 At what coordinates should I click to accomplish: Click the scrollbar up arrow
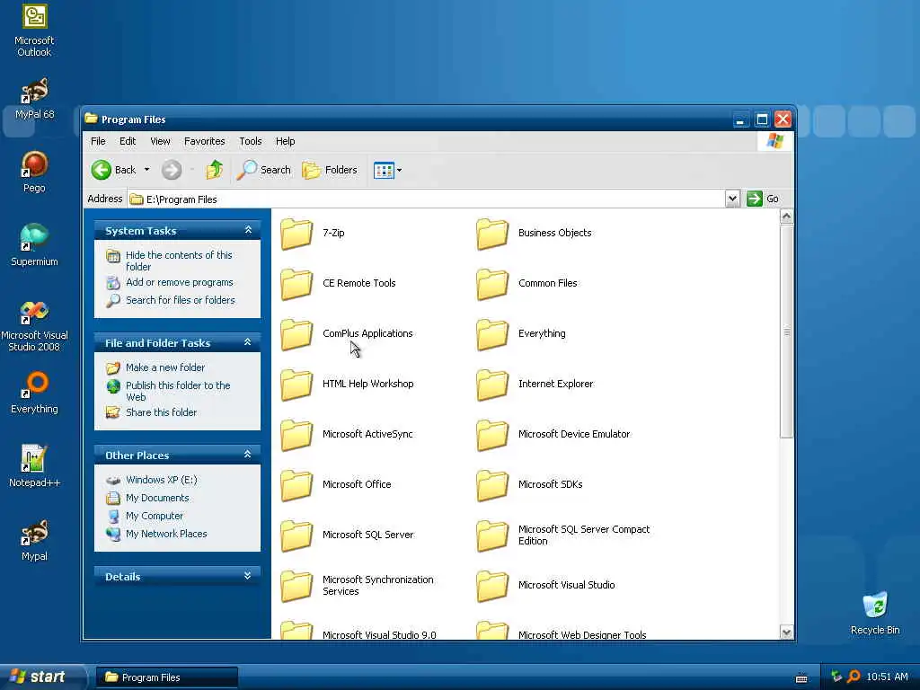tap(786, 217)
